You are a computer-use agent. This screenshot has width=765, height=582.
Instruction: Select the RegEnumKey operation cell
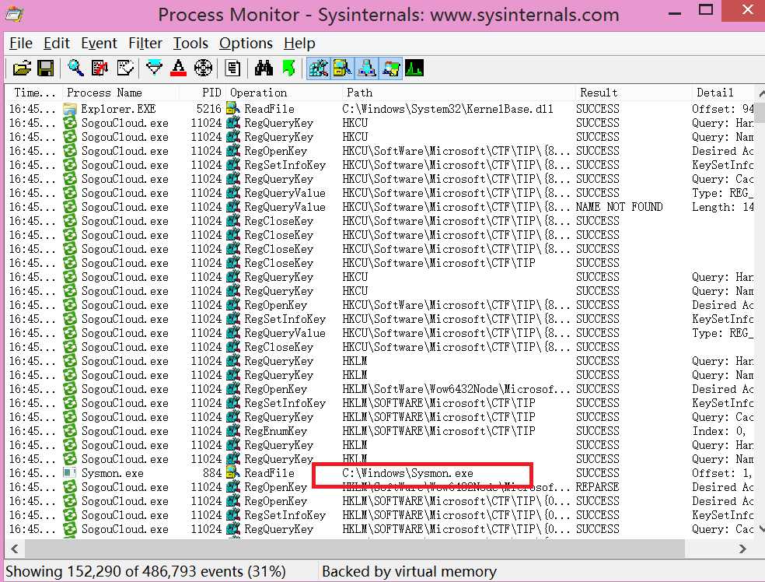275,431
